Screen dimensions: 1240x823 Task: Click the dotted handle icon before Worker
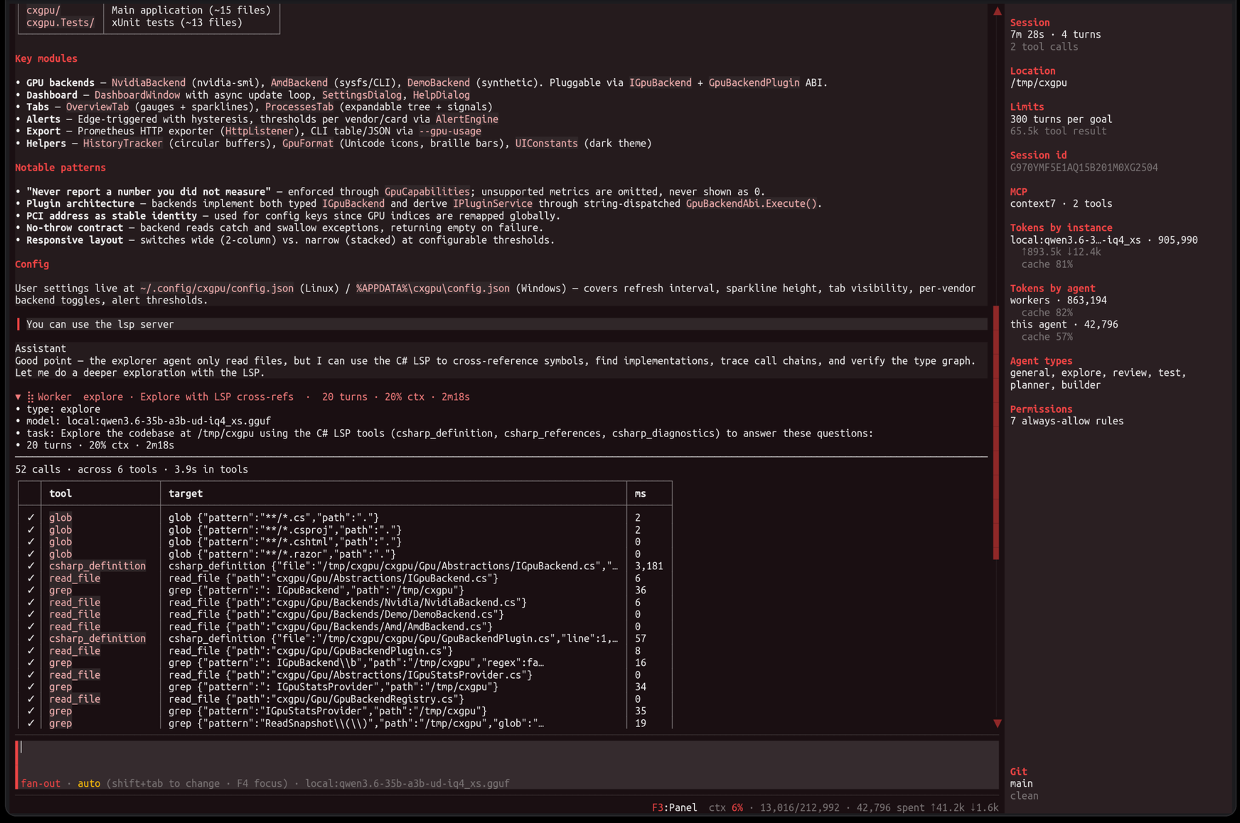31,397
